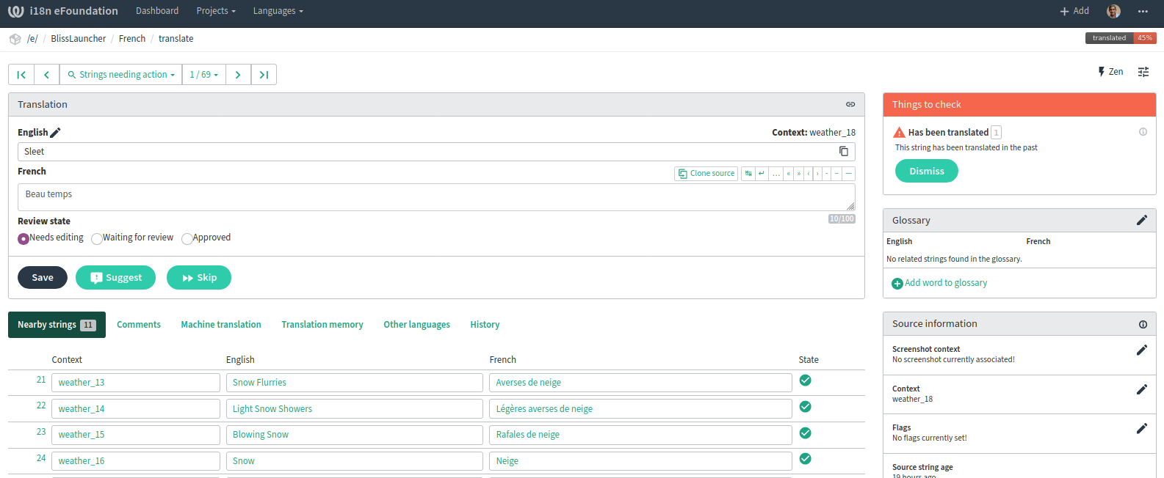Select the Needs editing review state
The image size is (1164, 478).
[x=24, y=238]
